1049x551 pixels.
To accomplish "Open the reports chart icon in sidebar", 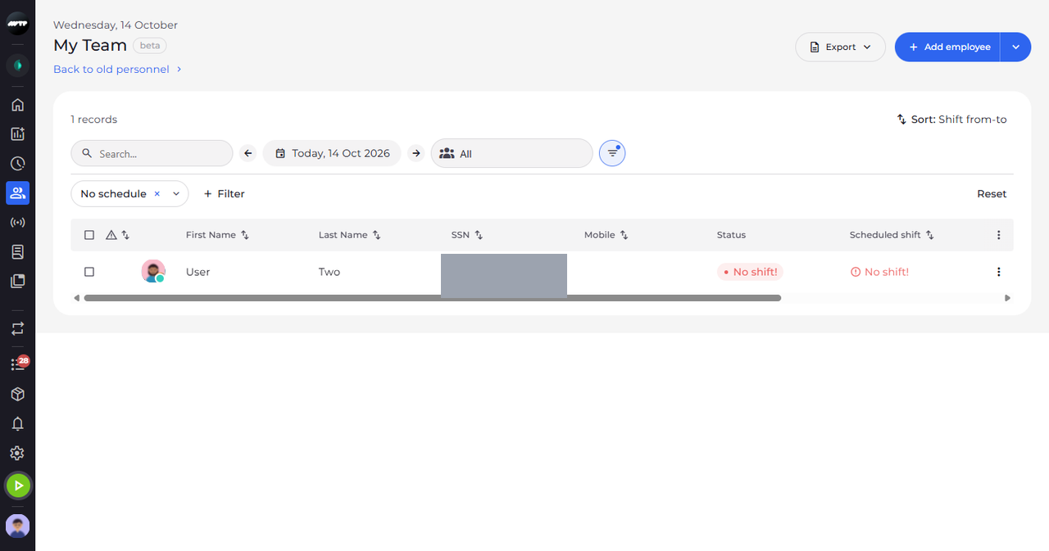I will tap(17, 134).
